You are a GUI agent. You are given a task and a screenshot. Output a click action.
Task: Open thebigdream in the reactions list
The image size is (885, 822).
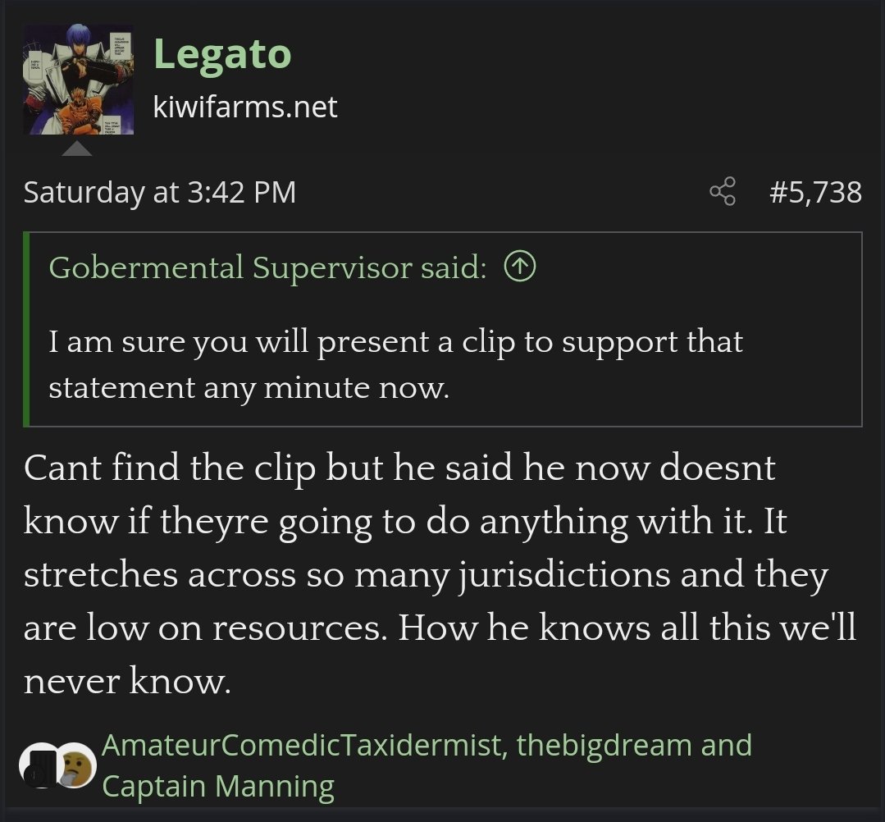[604, 745]
